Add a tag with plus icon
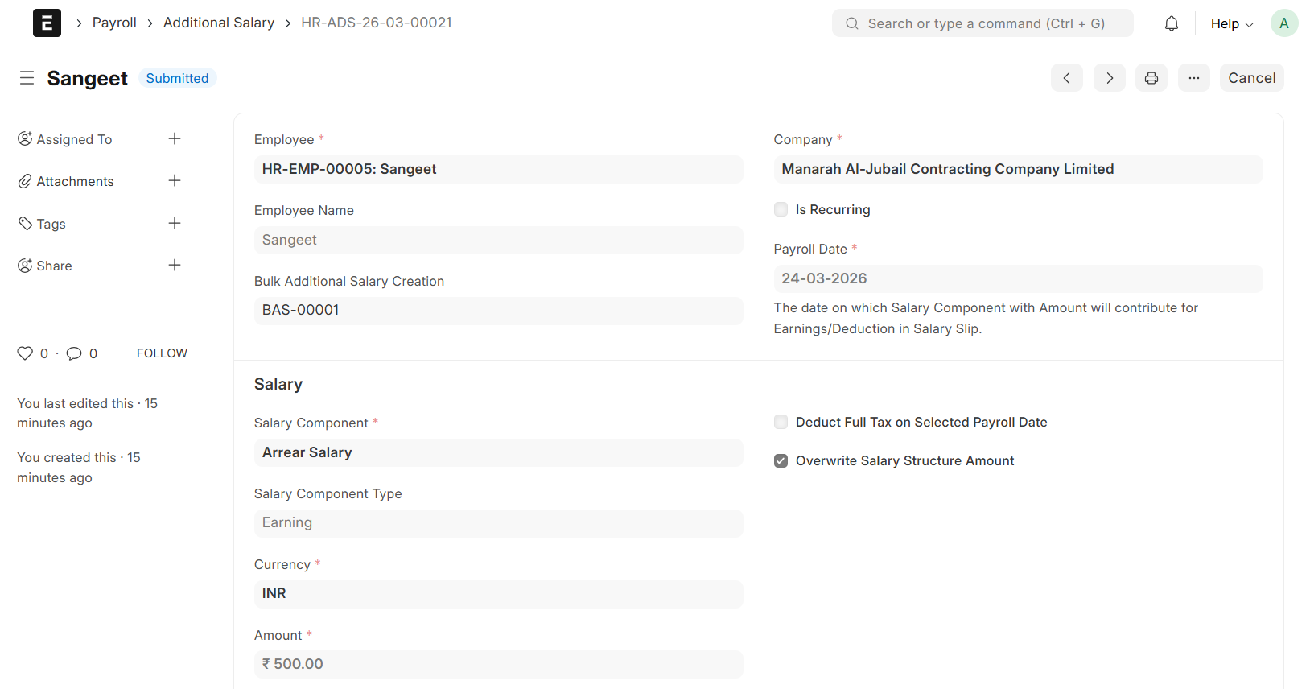 (175, 224)
